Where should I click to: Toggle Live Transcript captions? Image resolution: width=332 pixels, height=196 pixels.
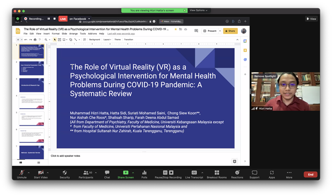[x=194, y=172]
